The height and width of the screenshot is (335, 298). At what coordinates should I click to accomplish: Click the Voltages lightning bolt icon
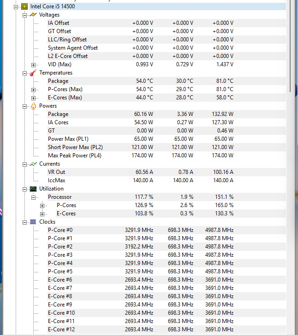tap(33, 15)
